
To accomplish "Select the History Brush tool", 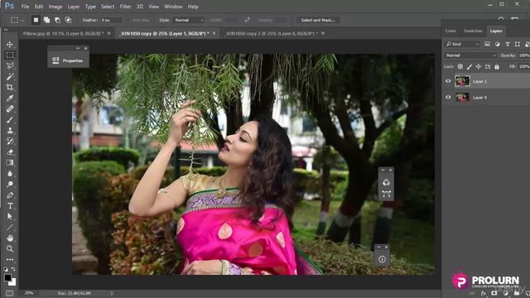I will click(x=10, y=142).
